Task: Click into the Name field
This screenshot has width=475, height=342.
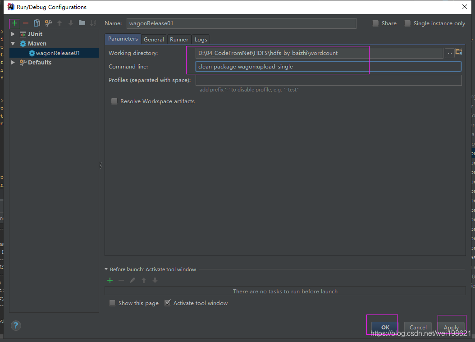Action: click(242, 23)
